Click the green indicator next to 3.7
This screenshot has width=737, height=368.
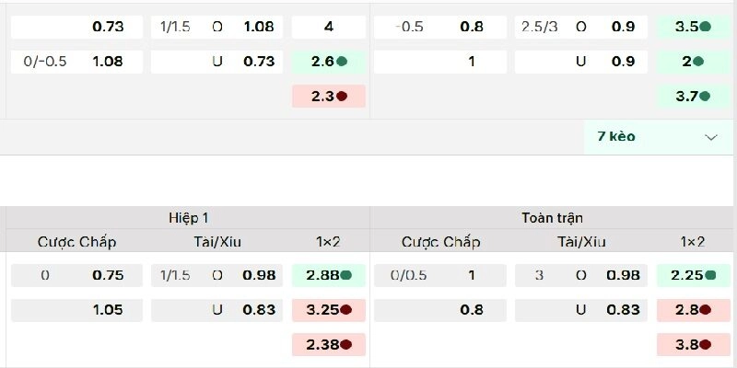coord(705,96)
